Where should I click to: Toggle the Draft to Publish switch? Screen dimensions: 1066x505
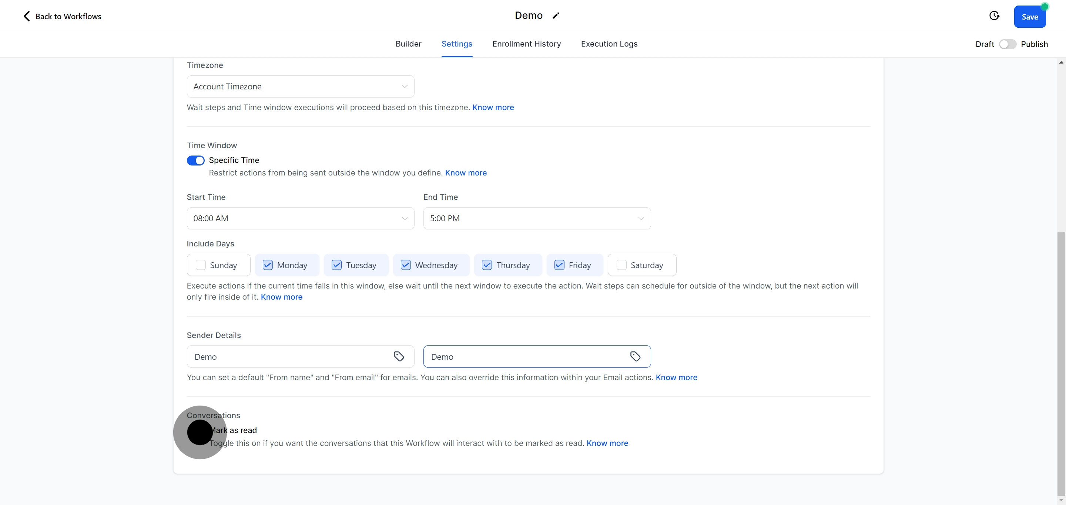[x=1007, y=44]
